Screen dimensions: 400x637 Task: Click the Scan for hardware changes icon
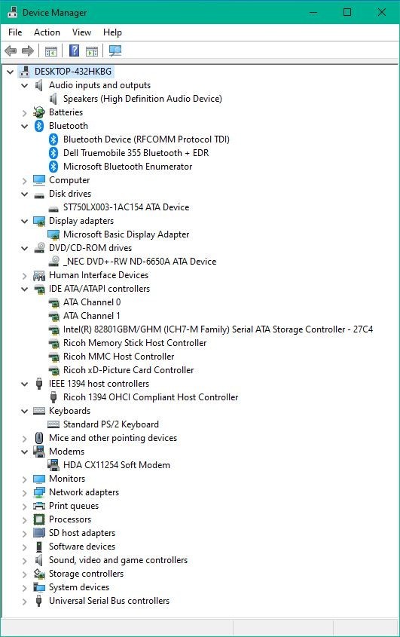(115, 51)
